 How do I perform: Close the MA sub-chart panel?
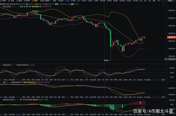coord(10,82)
